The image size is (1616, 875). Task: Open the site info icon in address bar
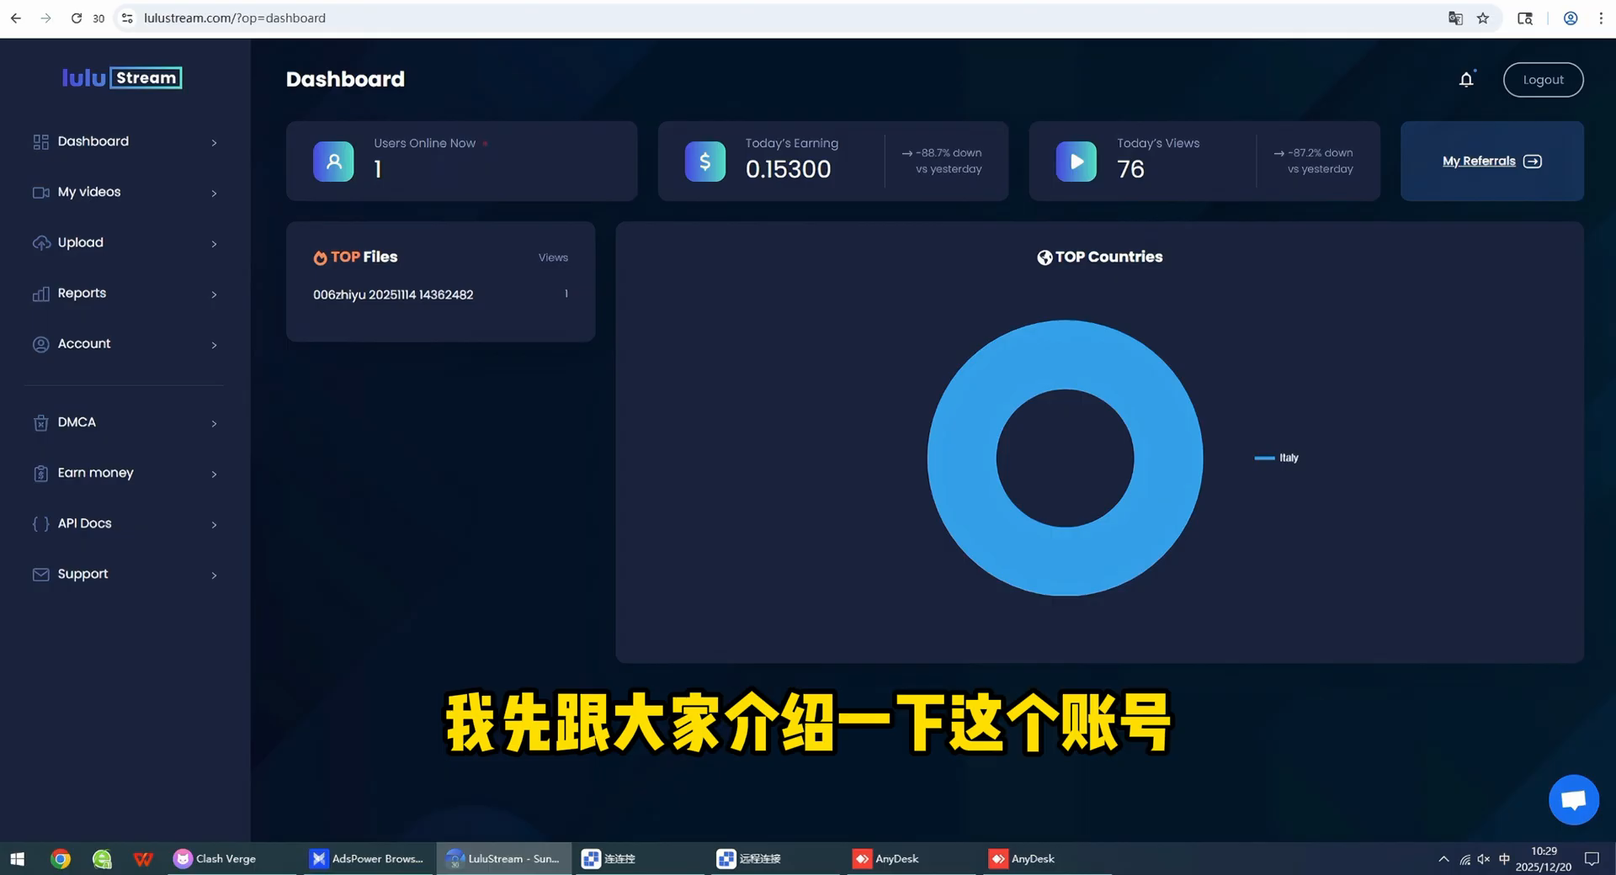coord(127,18)
